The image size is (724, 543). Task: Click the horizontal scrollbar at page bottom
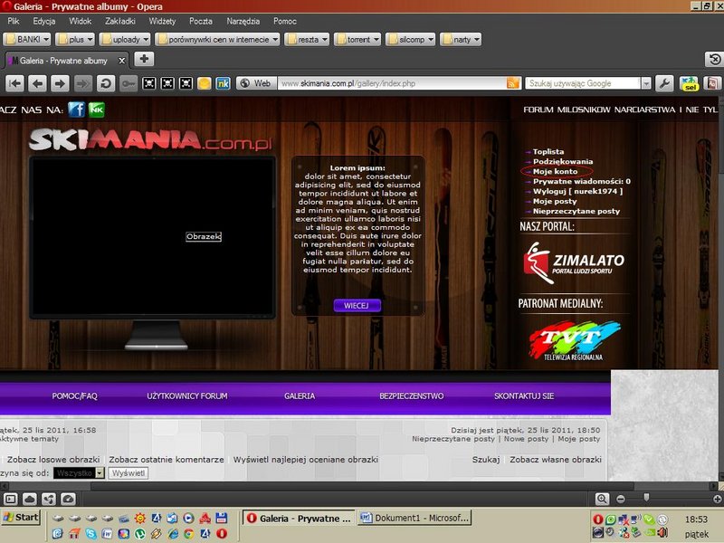pos(361,486)
